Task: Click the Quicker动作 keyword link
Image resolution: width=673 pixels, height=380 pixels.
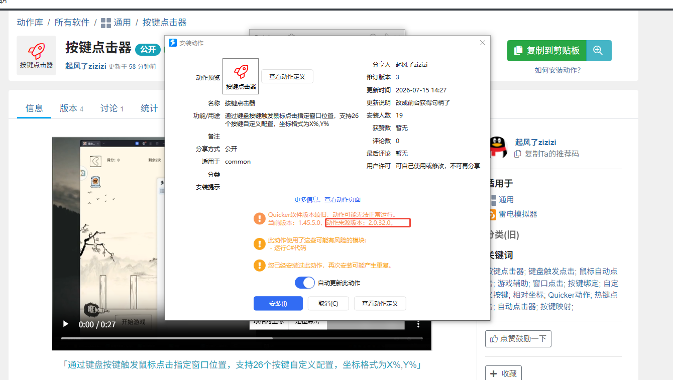Action: (x=569, y=295)
